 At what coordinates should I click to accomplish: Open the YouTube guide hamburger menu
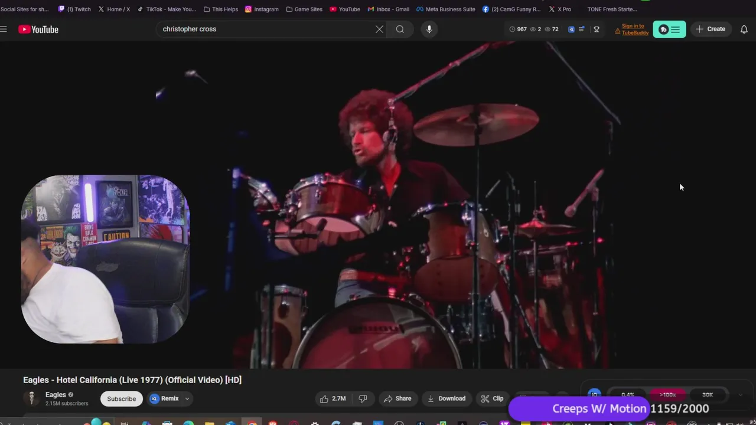[x=4, y=29]
